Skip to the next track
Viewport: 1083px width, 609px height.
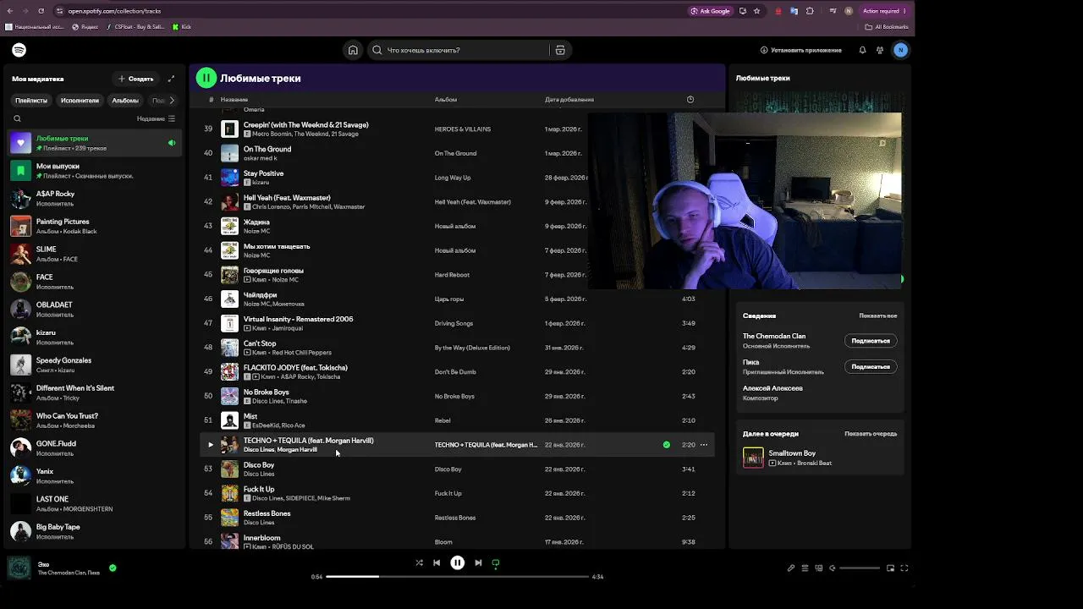point(478,562)
